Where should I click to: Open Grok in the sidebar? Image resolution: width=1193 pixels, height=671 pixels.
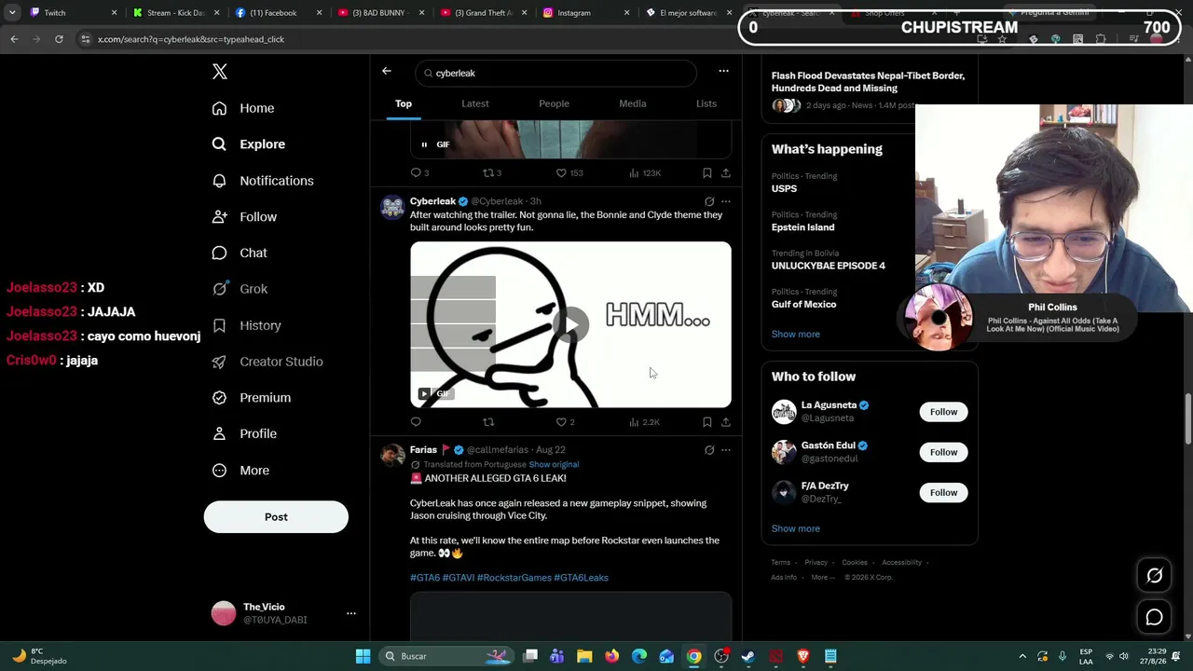(240, 289)
